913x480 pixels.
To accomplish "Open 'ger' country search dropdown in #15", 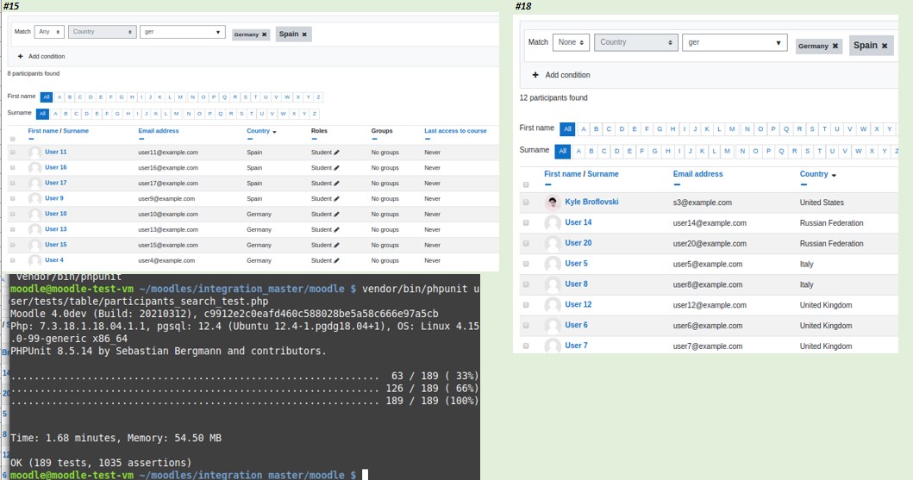I will tap(182, 32).
